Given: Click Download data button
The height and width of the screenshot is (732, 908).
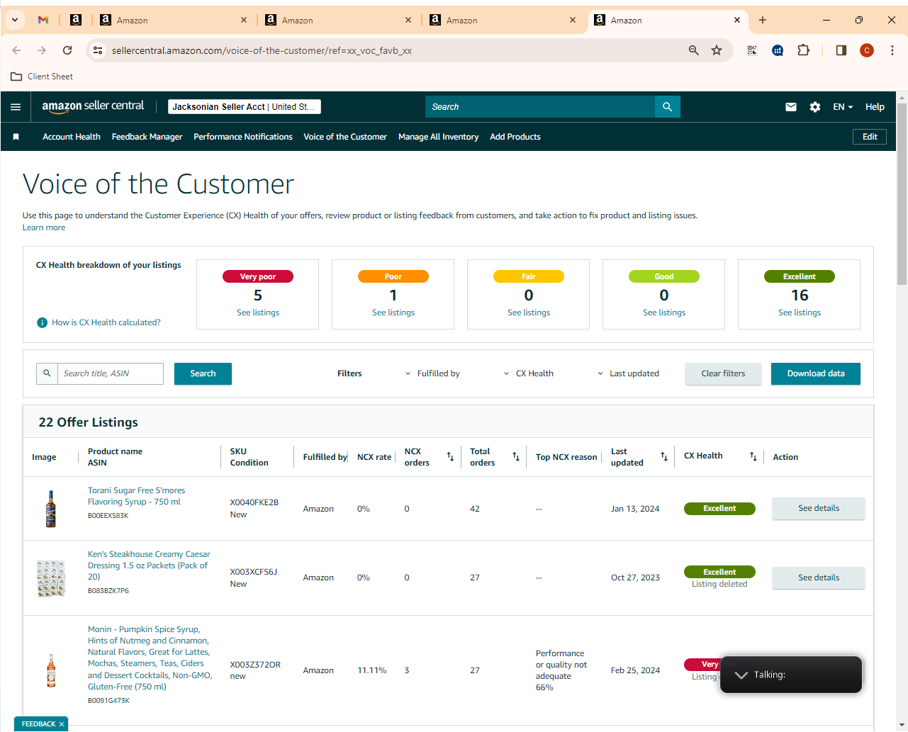Looking at the screenshot, I should (x=816, y=373).
